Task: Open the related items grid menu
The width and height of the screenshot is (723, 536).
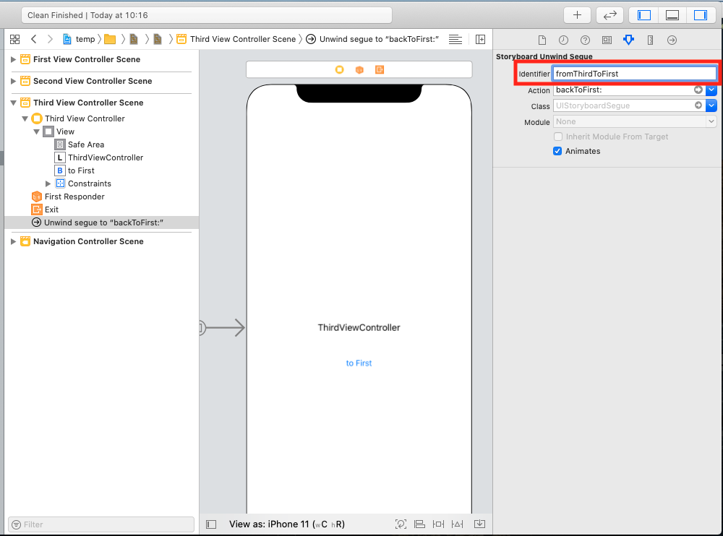Action: [x=14, y=39]
